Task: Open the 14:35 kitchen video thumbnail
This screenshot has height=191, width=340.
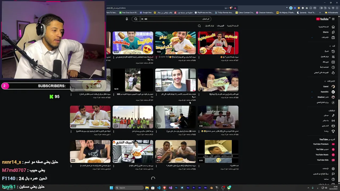Action: point(175,80)
